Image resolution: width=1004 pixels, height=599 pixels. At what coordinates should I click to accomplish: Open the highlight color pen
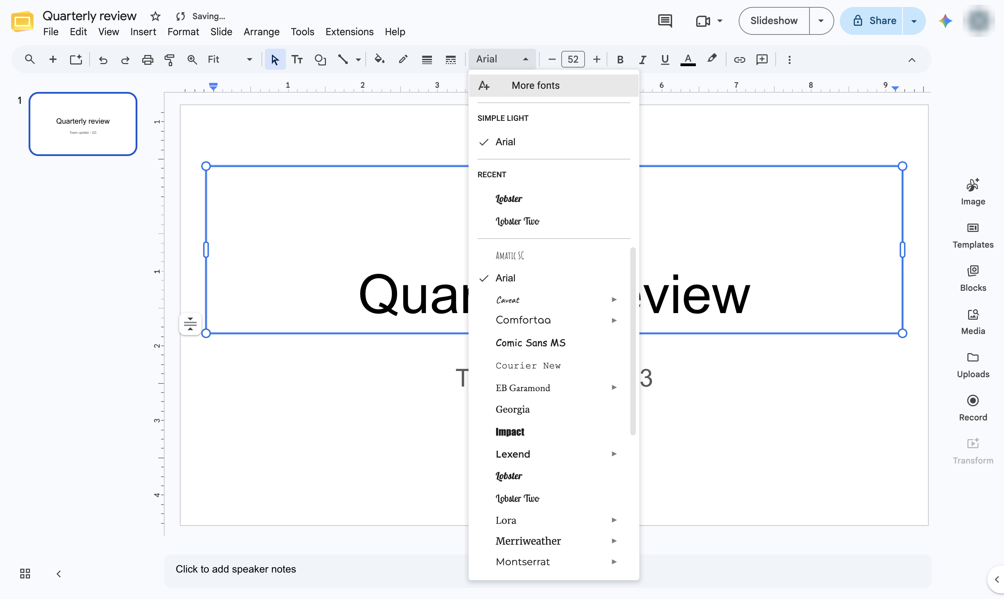(712, 59)
